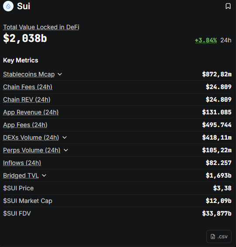Expand DEXs Volume (24h) chevron
The width and height of the screenshot is (236, 247).
pos(65,137)
